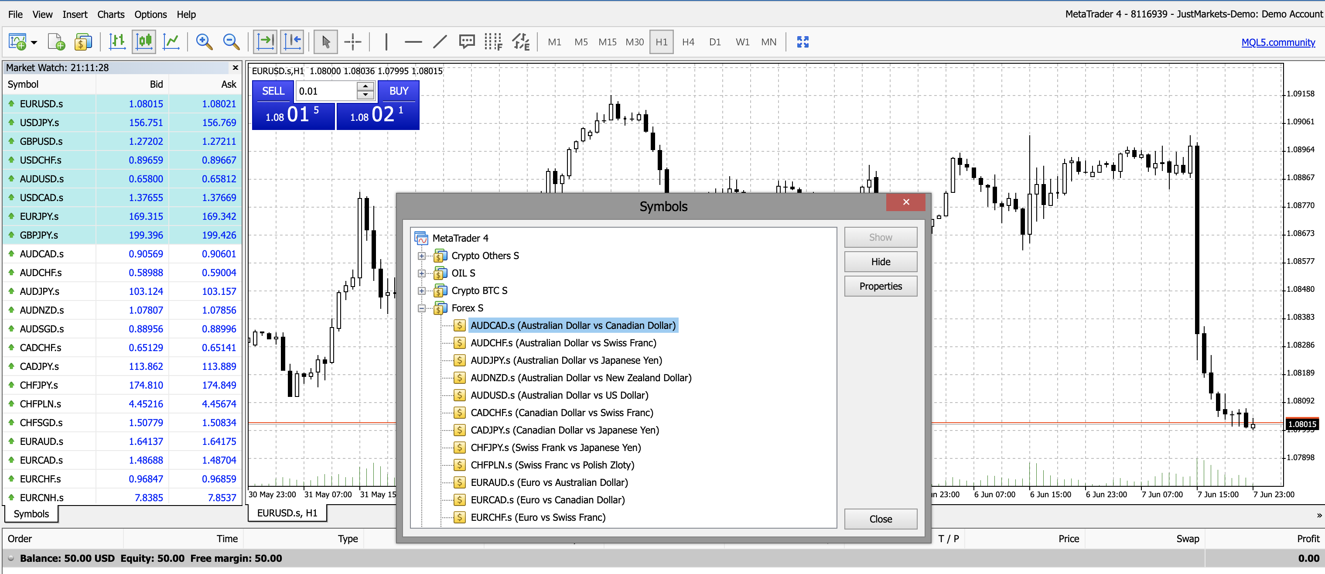The height and width of the screenshot is (574, 1325).
Task: Select the H4 timeframe
Action: pyautogui.click(x=688, y=42)
